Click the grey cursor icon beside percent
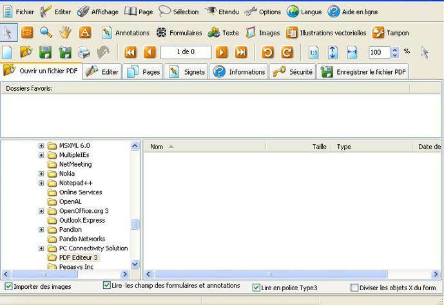This screenshot has height=305, width=444. click(x=425, y=53)
